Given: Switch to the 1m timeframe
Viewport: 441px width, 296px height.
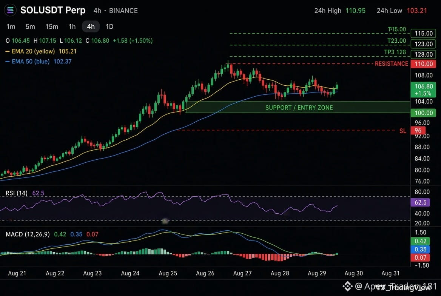Looking at the screenshot, I should pos(11,27).
